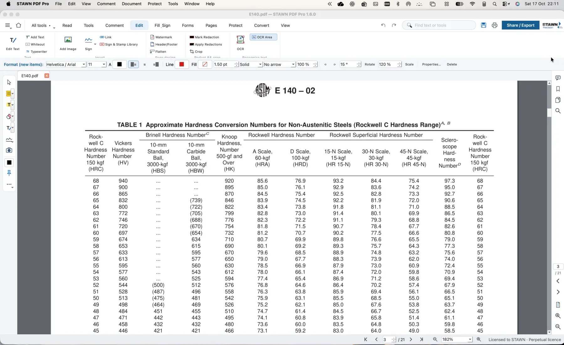Screen dimensions: 564x345
Task: Open the black text color swatch
Action: pyautogui.click(x=119, y=65)
